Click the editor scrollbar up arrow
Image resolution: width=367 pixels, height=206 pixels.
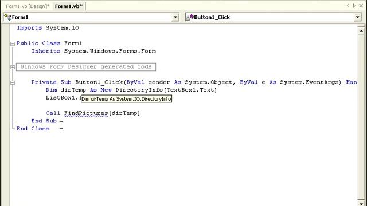pyautogui.click(x=361, y=31)
